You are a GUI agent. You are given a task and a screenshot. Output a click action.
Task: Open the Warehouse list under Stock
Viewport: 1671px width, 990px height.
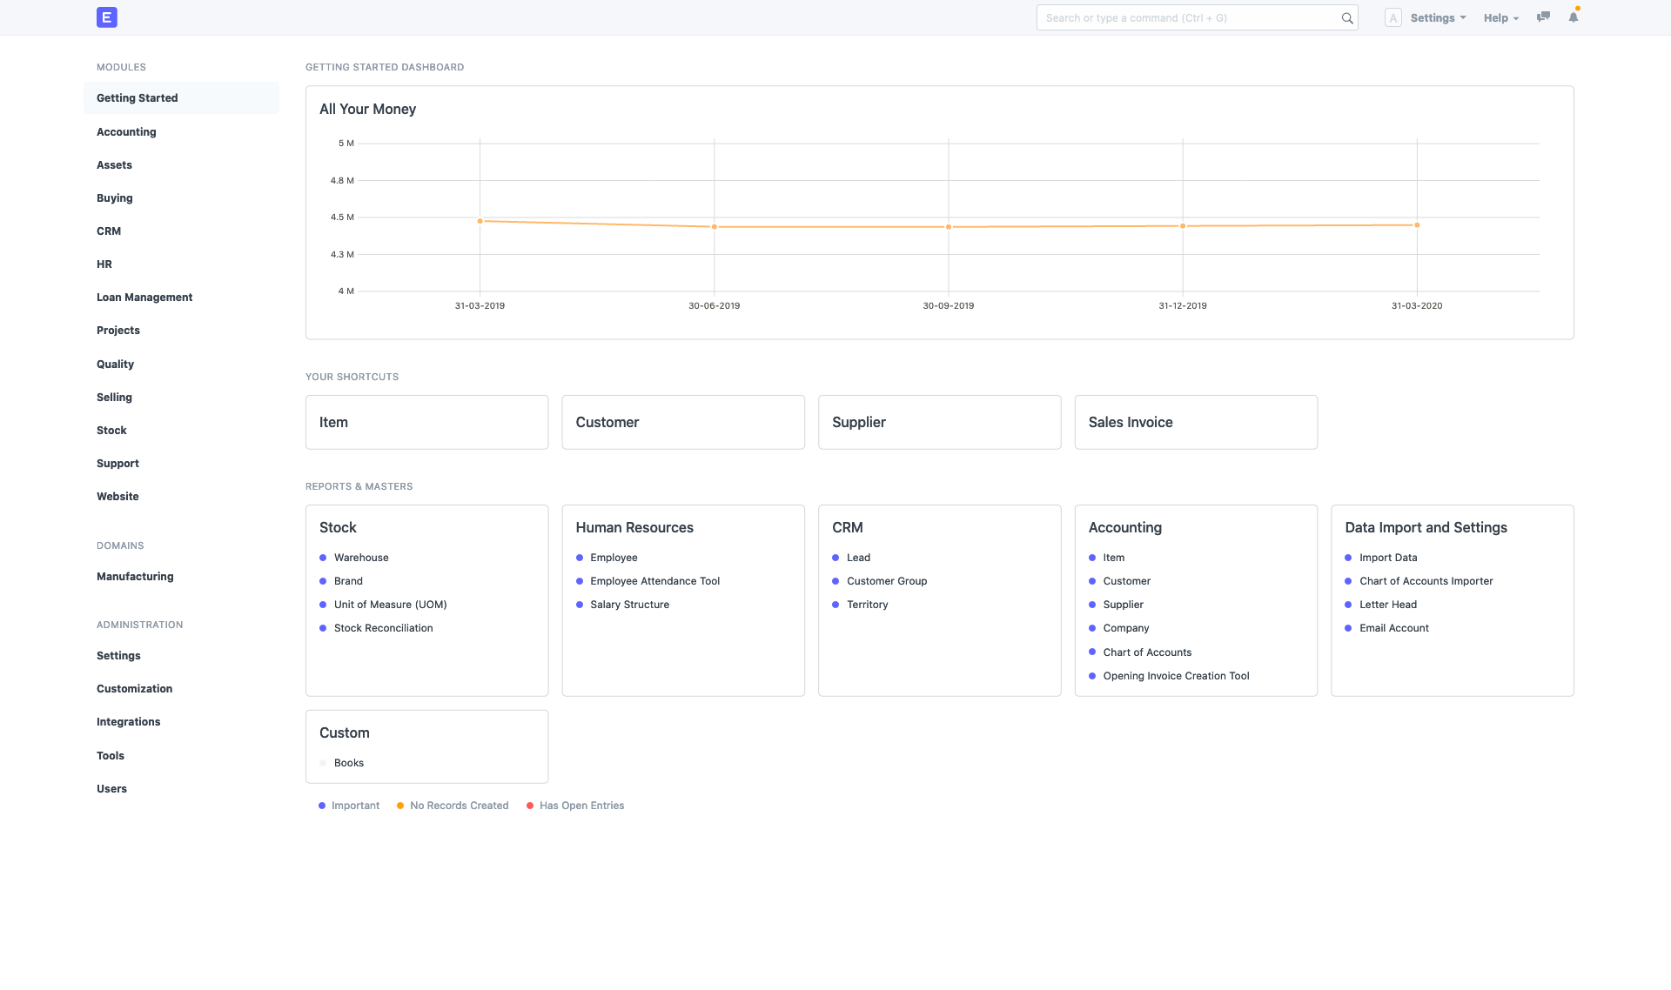(361, 558)
